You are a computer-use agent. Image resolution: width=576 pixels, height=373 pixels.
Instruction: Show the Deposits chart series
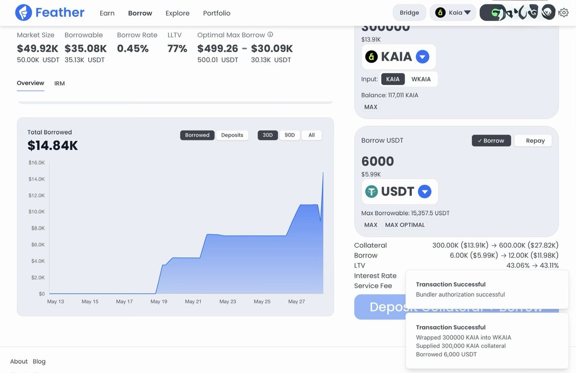(232, 135)
